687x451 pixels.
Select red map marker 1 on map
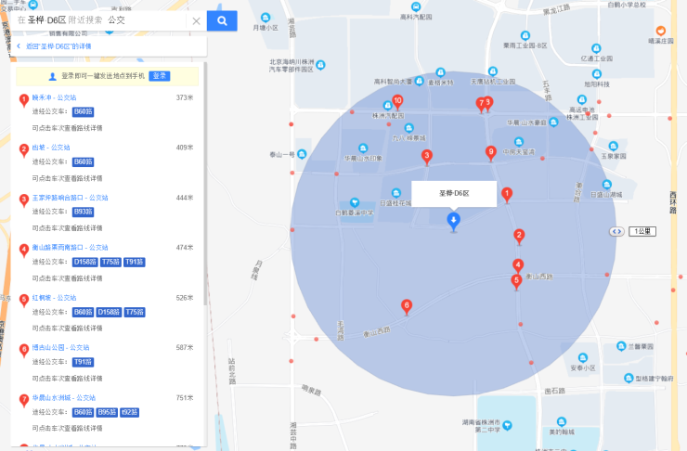point(507,195)
